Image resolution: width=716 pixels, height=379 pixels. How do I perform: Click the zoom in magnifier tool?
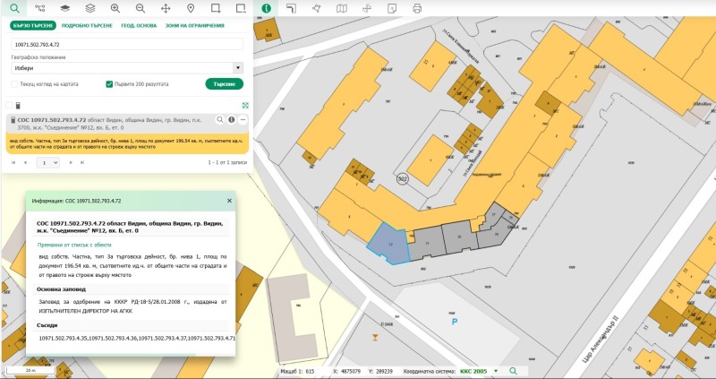[115, 8]
